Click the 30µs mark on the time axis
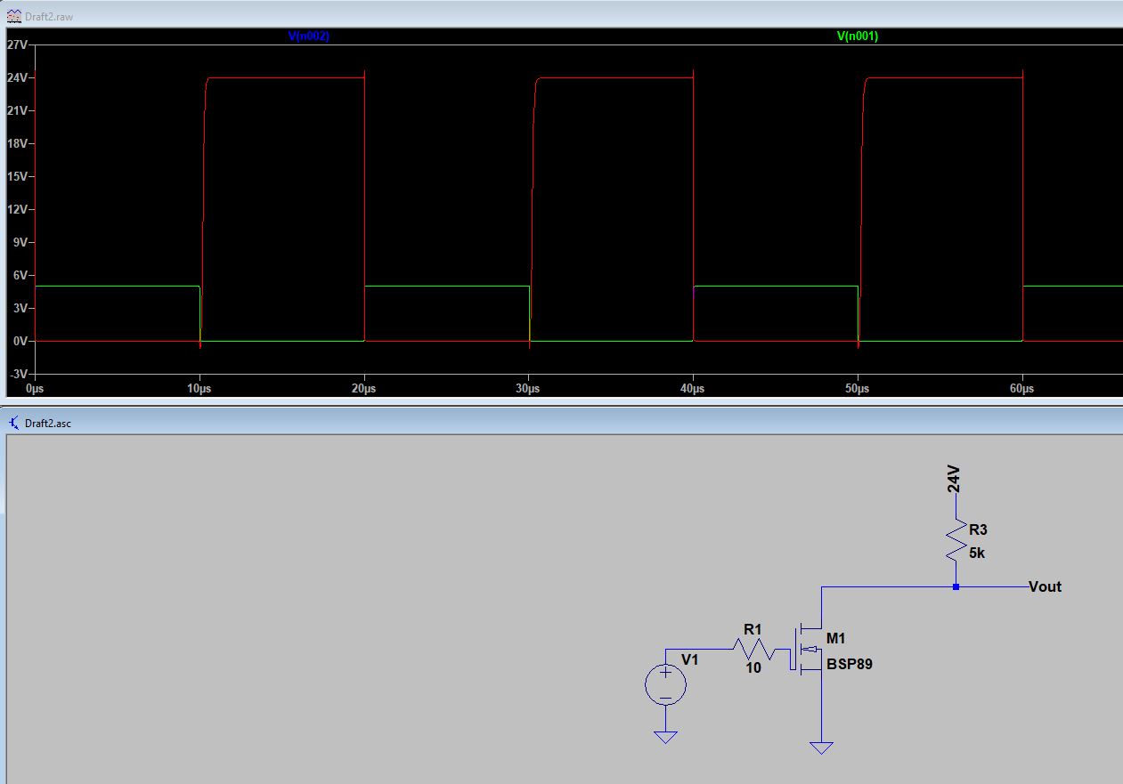1123x784 pixels. click(x=528, y=389)
